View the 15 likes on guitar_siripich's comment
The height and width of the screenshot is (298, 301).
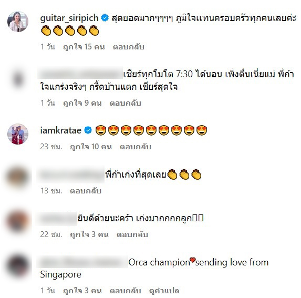(x=84, y=47)
